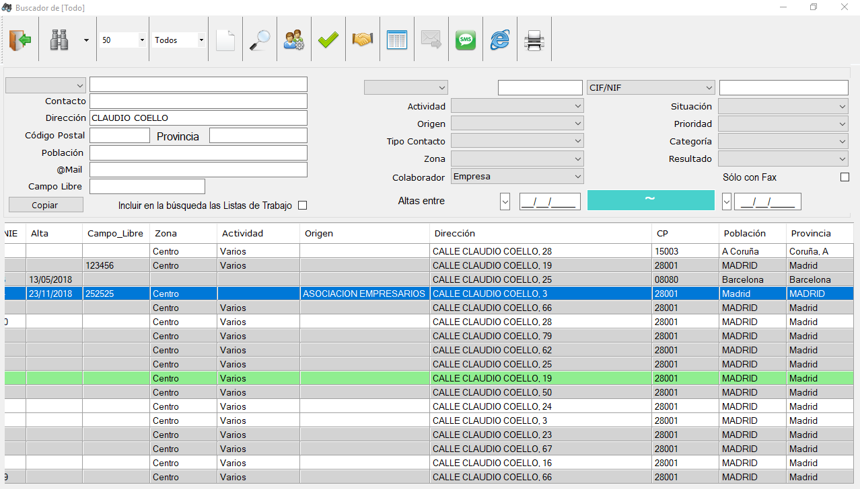Click the green SMS toolbar icon
This screenshot has height=489, width=860.
[x=465, y=40]
